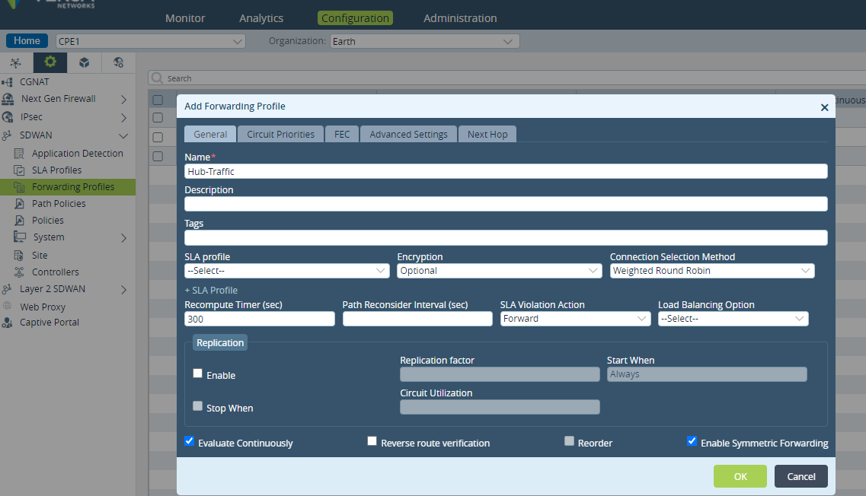Click the Captive Portal icon
This screenshot has height=496, width=866.
tap(7, 323)
